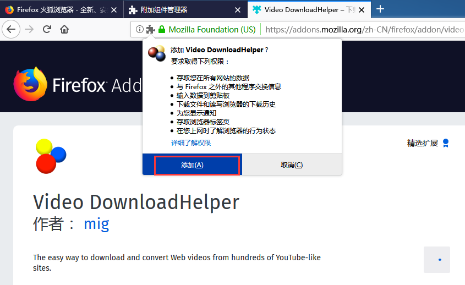Switch to the 附加组件管理器 tab
Screen dimensions: 465x285
tap(185, 10)
